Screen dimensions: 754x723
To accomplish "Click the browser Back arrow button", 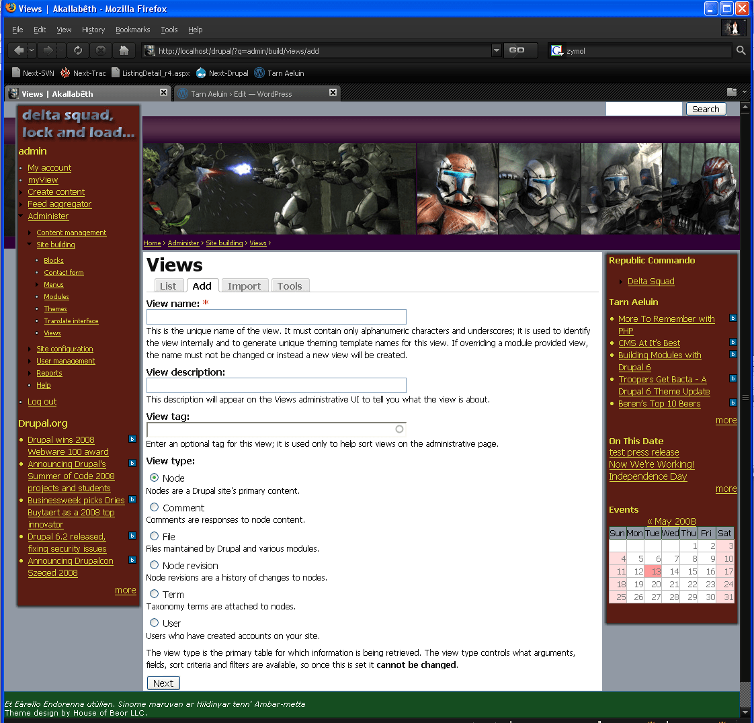I will coord(19,50).
